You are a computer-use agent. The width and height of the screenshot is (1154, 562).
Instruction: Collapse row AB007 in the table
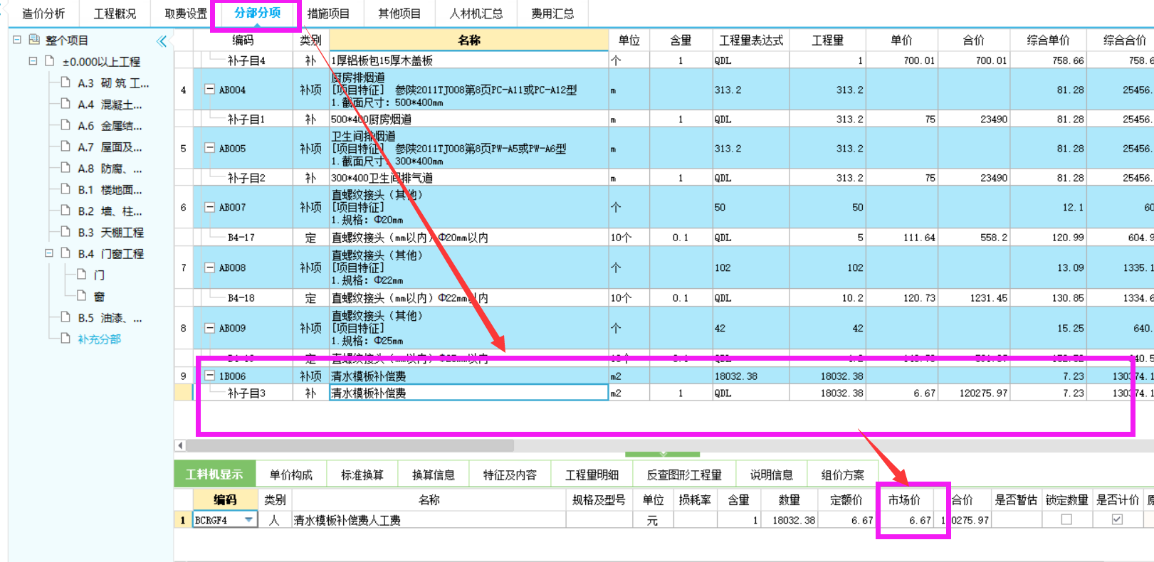[209, 207]
